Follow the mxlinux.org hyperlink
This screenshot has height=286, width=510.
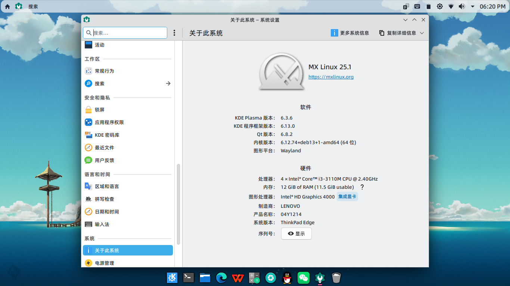(x=331, y=77)
